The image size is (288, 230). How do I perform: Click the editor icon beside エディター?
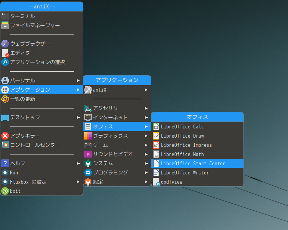coord(5,53)
